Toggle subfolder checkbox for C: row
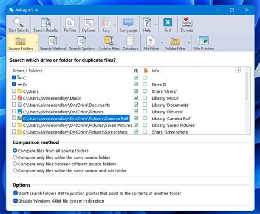The width and height of the screenshot is (260, 214). pyautogui.click(x=136, y=78)
